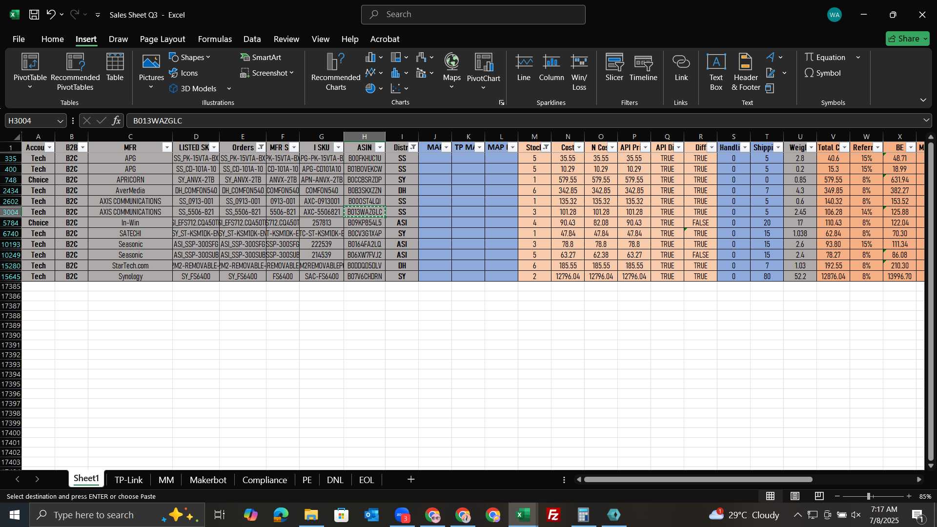Click the vertical scrollbar thumb
Viewport: 937px width, 527px height.
[930, 302]
